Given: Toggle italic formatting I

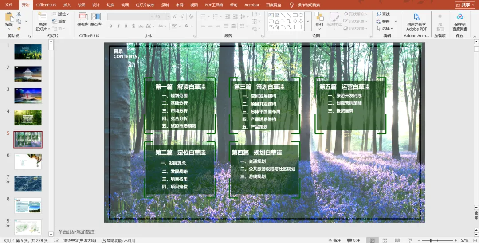Looking at the screenshot, I should (118, 26).
